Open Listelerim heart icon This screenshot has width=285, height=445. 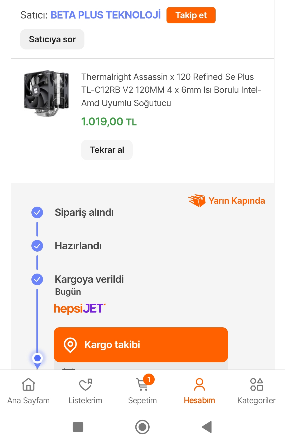(85, 384)
